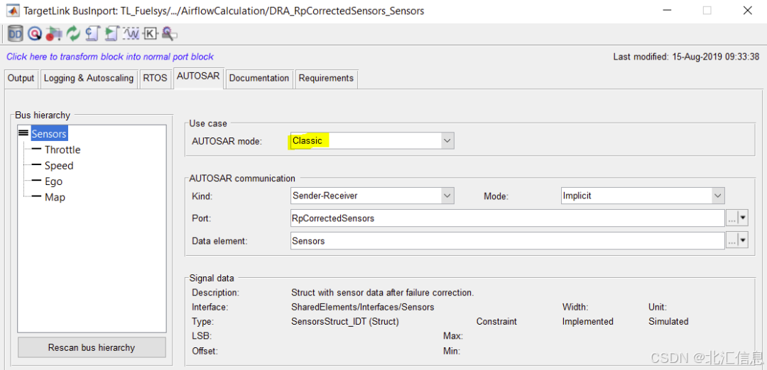Click the waveform signal toolbar icon
Screen dimensions: 767x370
131,33
